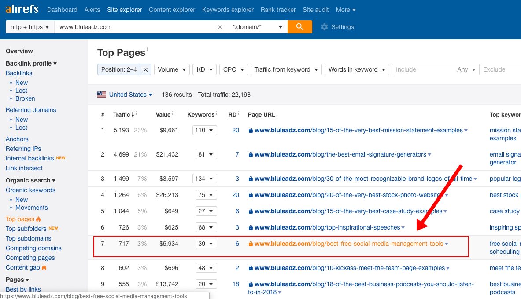This screenshot has height=299, width=521.
Task: Collapse the Pages section in sidebar
Action: click(17, 280)
